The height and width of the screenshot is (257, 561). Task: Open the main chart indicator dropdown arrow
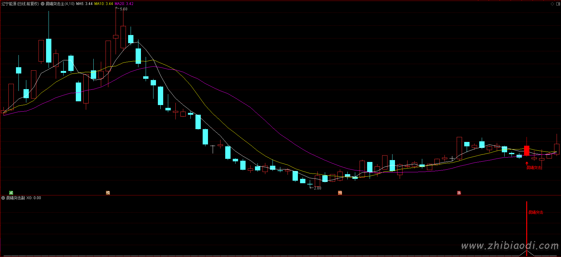[x=43, y=4]
